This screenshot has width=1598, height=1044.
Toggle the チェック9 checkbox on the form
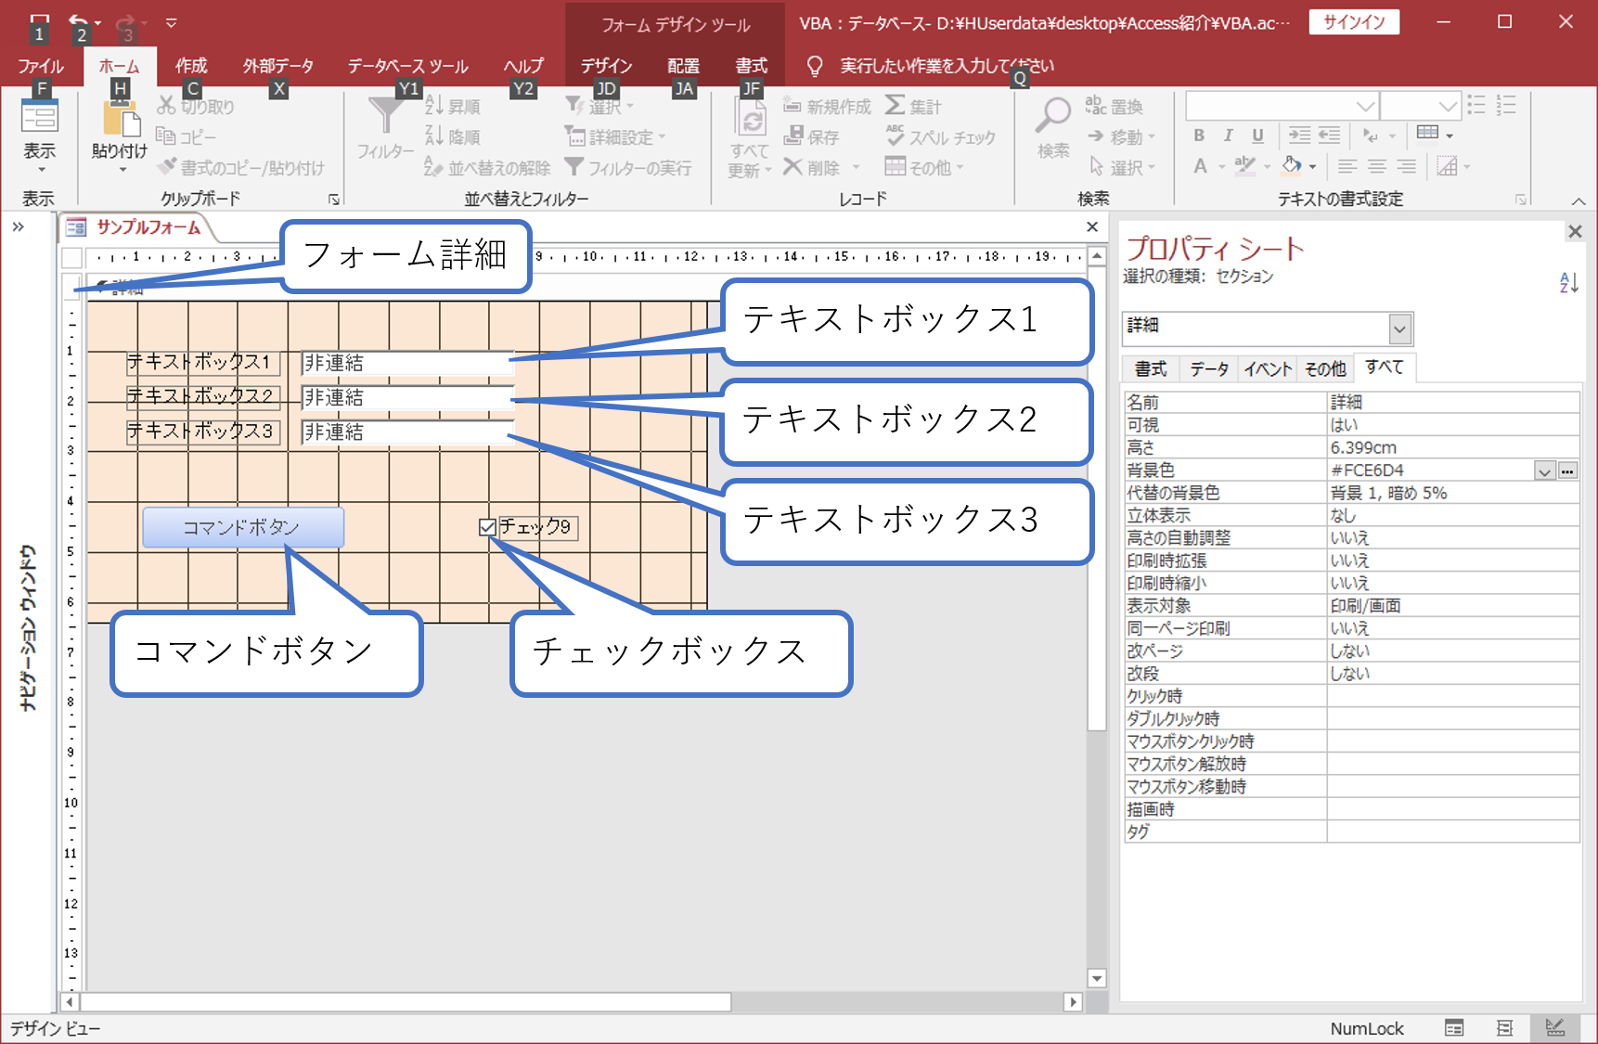(x=487, y=527)
